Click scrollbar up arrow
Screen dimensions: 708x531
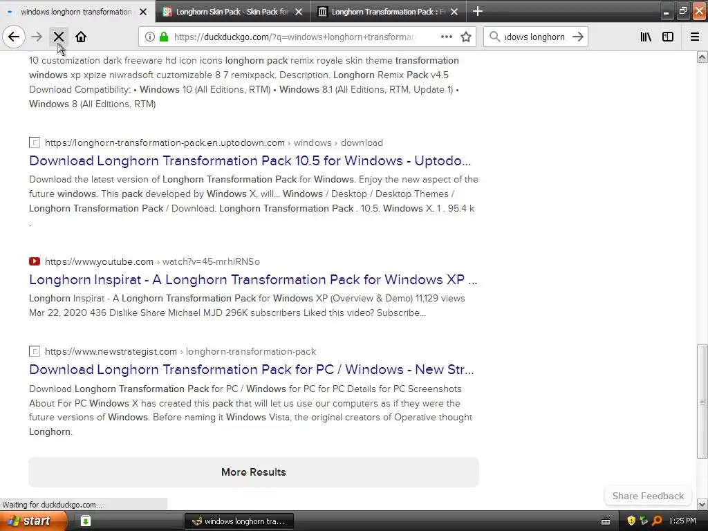(x=702, y=57)
